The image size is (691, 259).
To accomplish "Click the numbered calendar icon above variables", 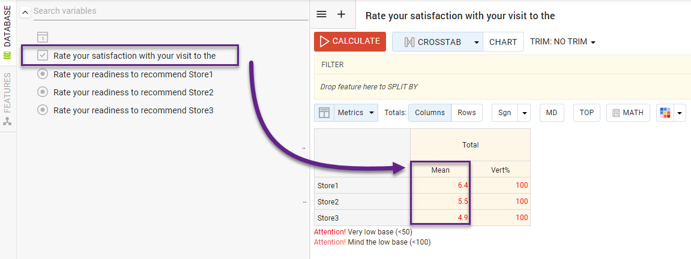I will point(42,37).
